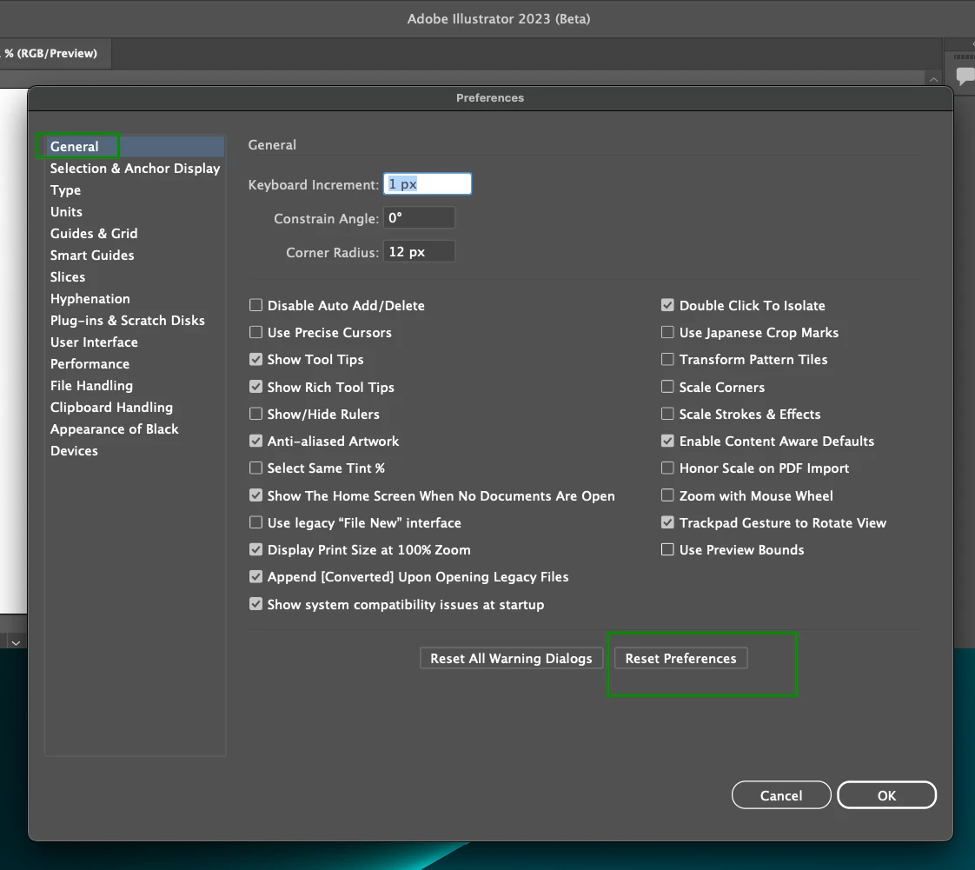
Task: Collapse panel arrow above the Preferences dialog
Action: [x=933, y=79]
